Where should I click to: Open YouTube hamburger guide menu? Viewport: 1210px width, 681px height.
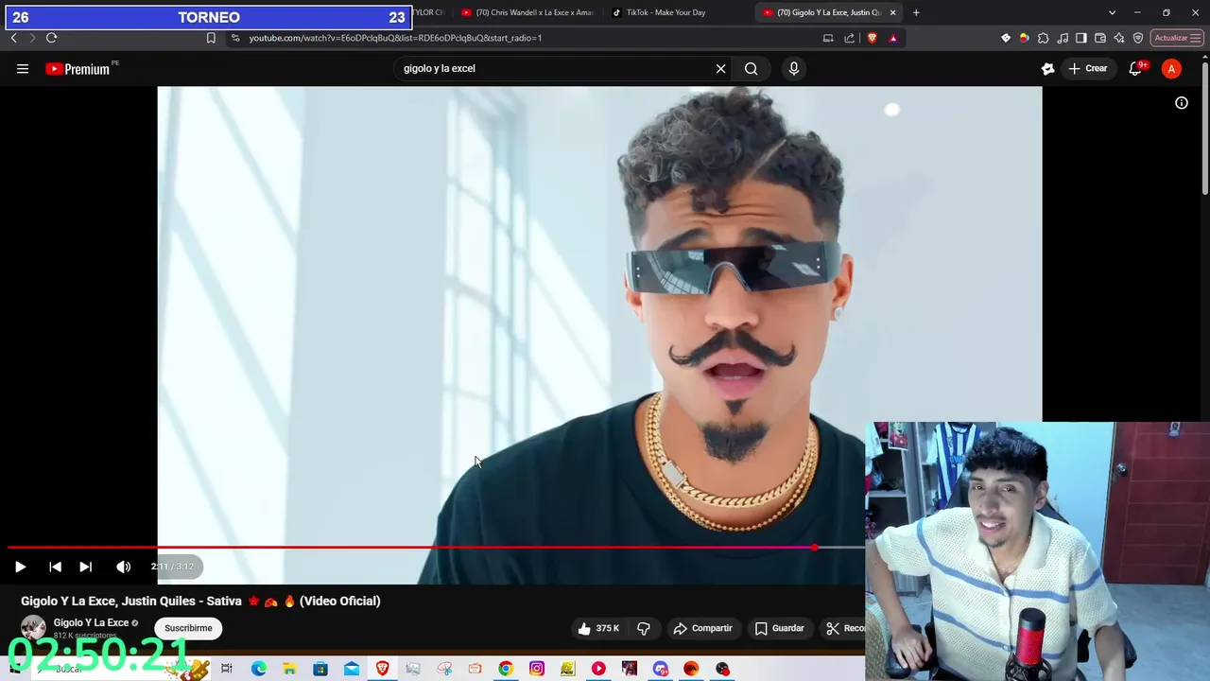click(x=23, y=68)
